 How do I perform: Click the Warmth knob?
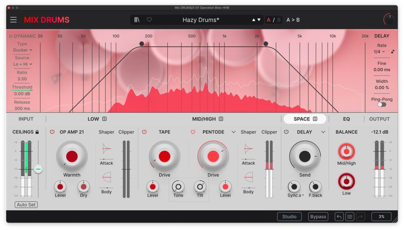tap(72, 156)
